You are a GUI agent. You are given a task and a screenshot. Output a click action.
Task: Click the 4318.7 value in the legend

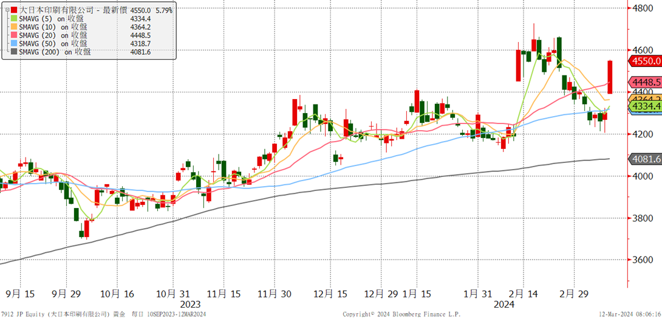140,44
